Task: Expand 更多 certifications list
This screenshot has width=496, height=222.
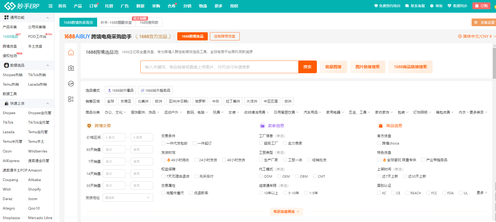Action: point(482,193)
